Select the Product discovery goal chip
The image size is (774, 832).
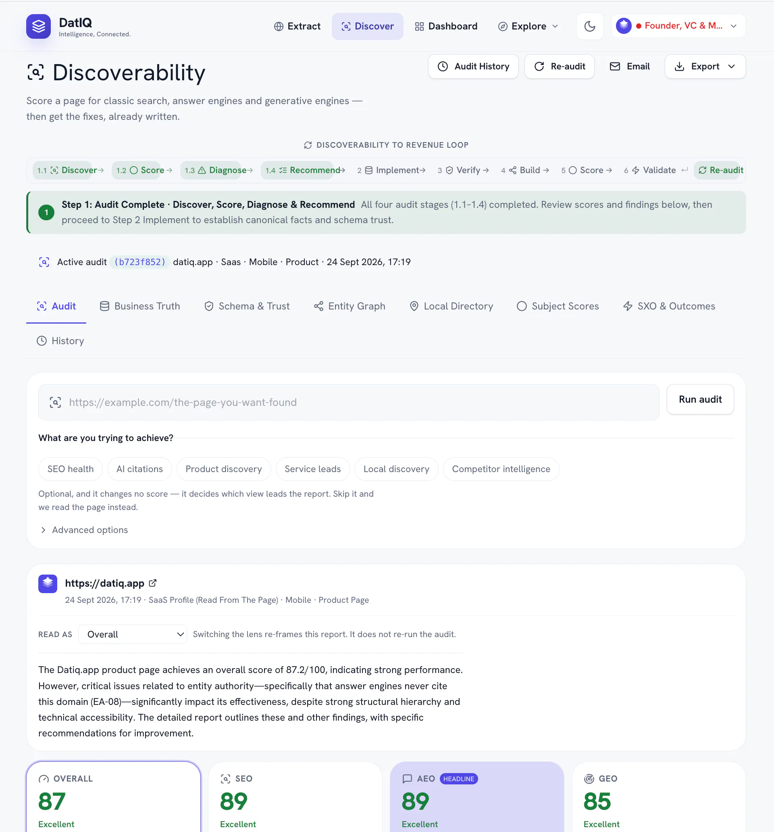point(224,469)
